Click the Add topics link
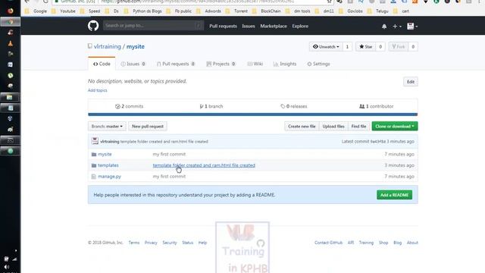 [x=98, y=90]
